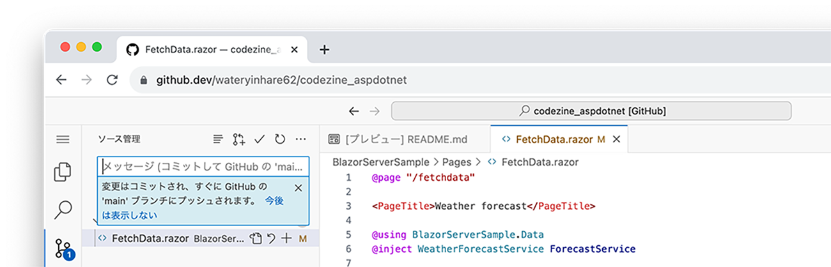Open file icon next to FetchData.razor change
Image resolution: width=831 pixels, height=267 pixels.
(256, 238)
